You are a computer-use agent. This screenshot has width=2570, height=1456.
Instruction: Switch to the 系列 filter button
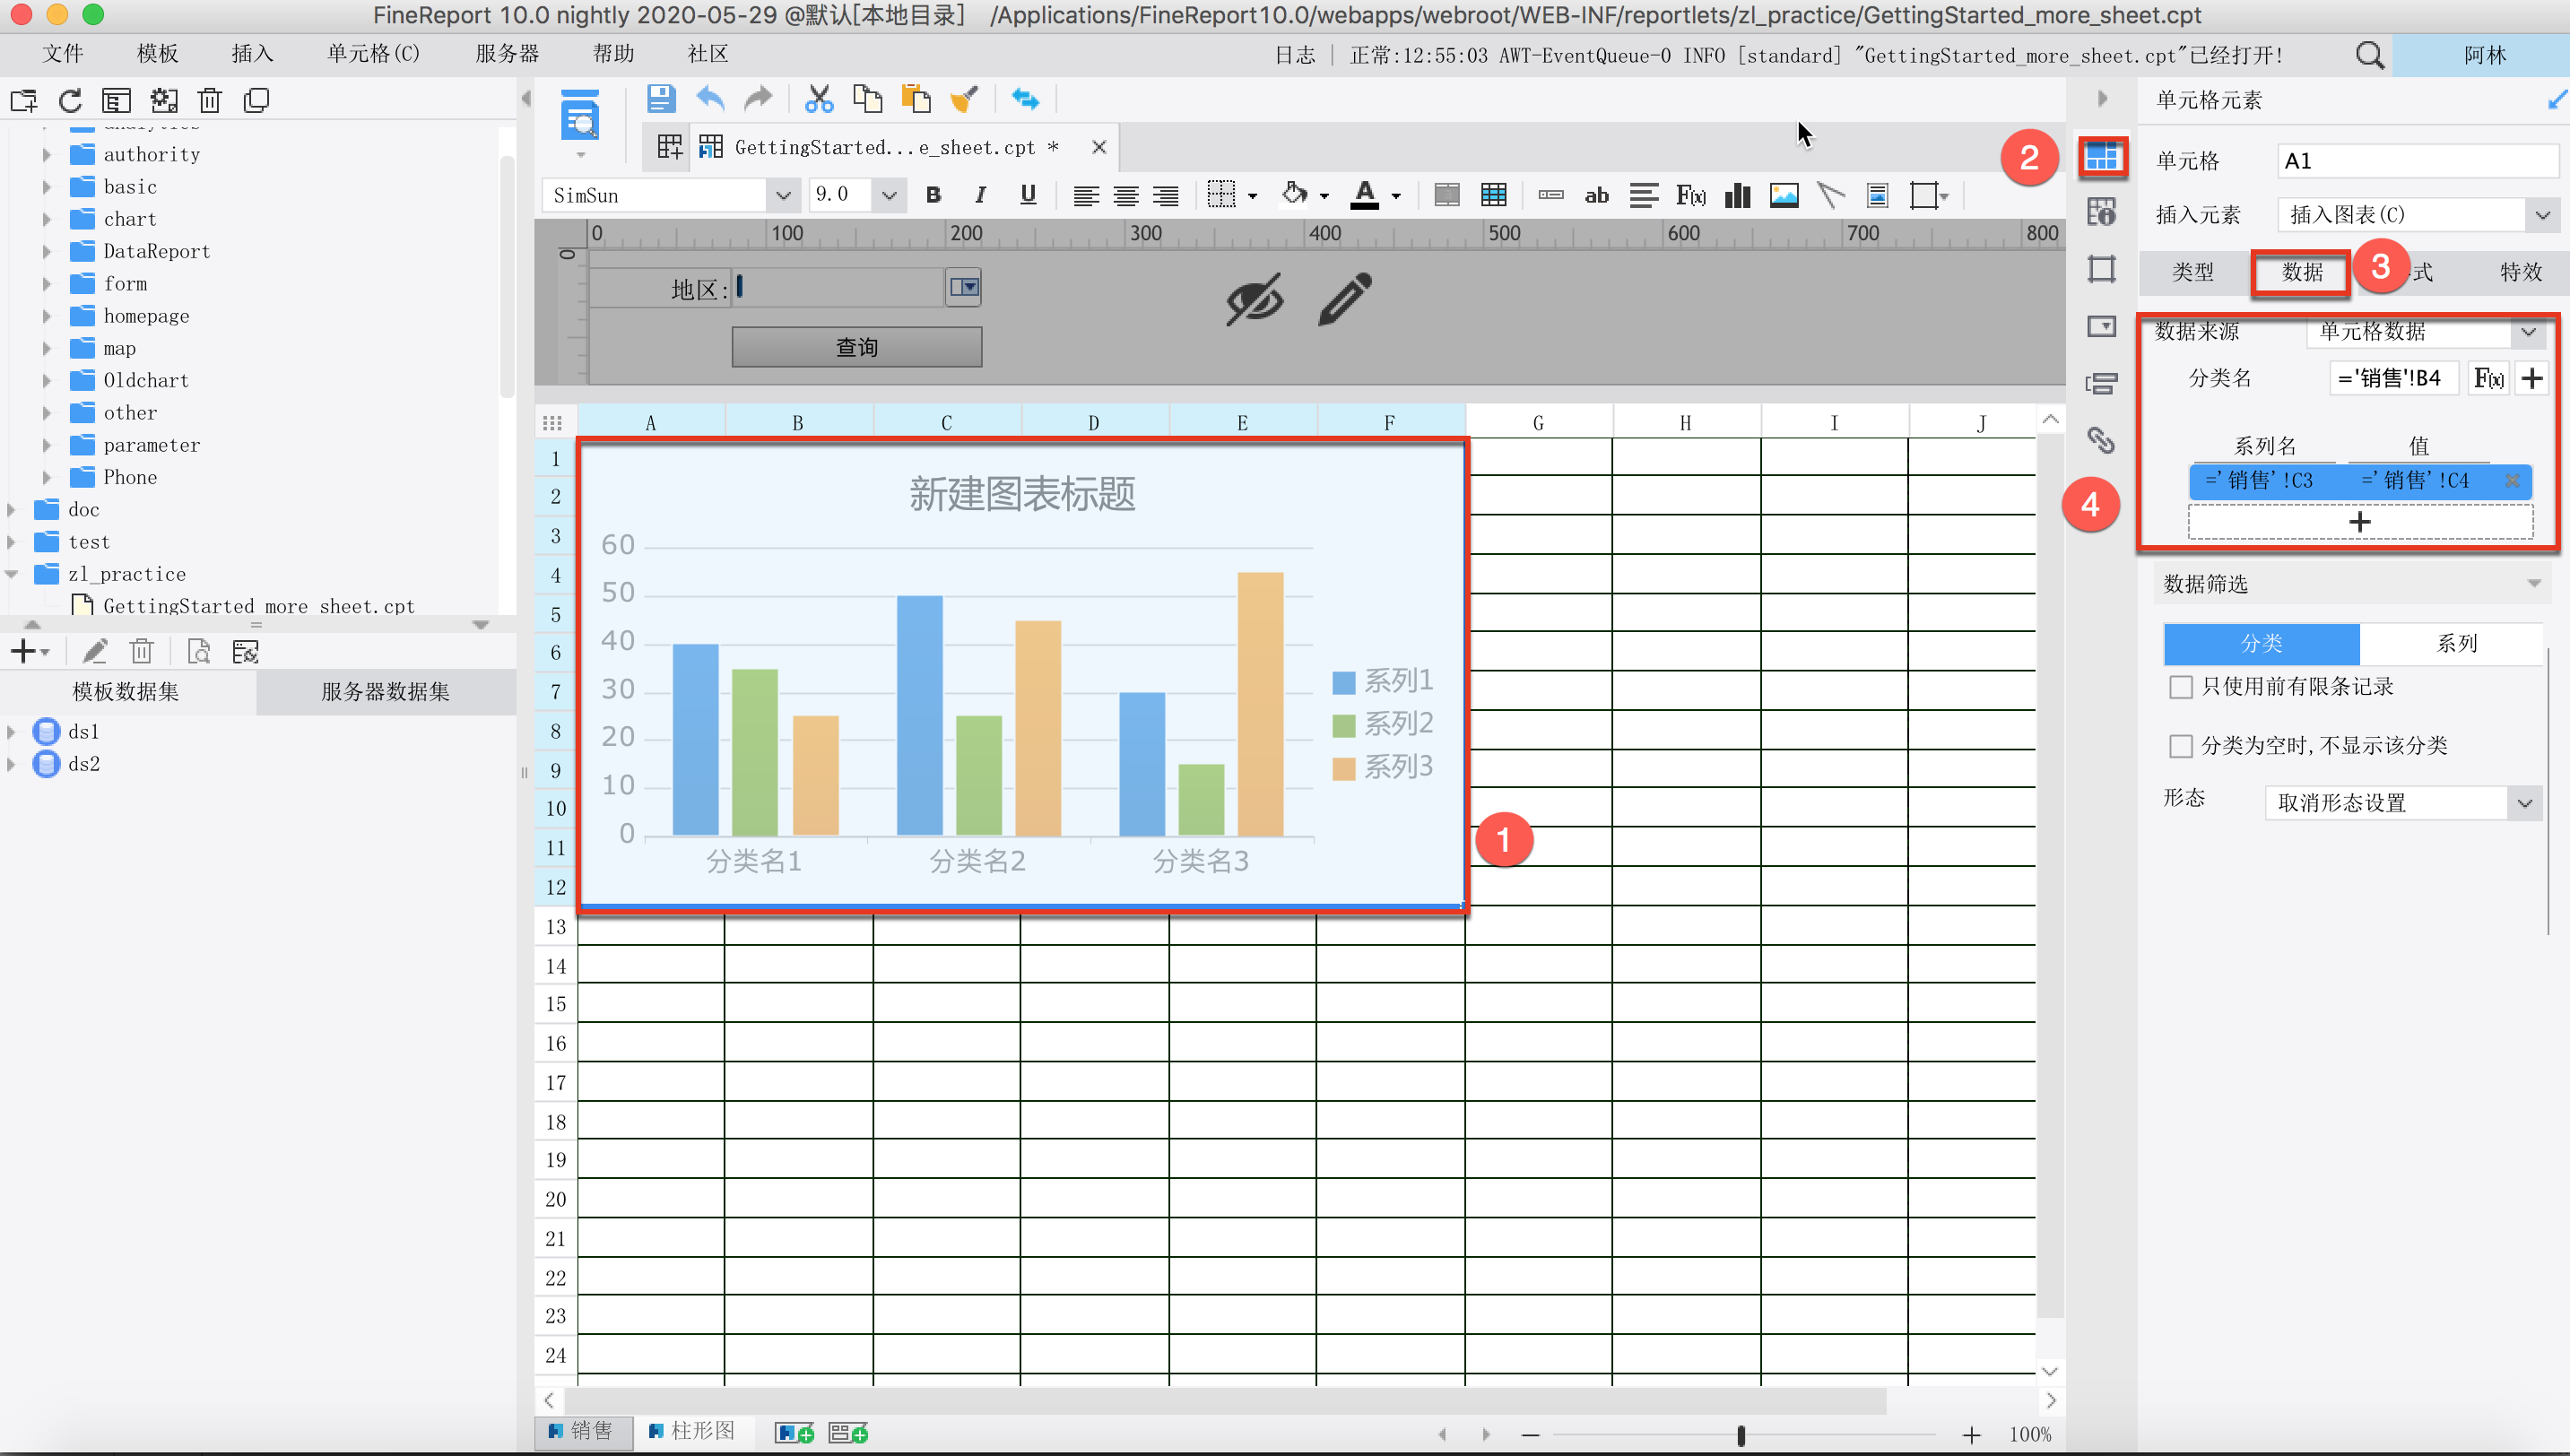click(2455, 643)
